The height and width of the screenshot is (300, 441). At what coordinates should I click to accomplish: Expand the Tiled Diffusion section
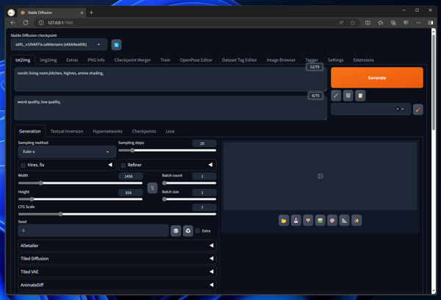(x=117, y=259)
